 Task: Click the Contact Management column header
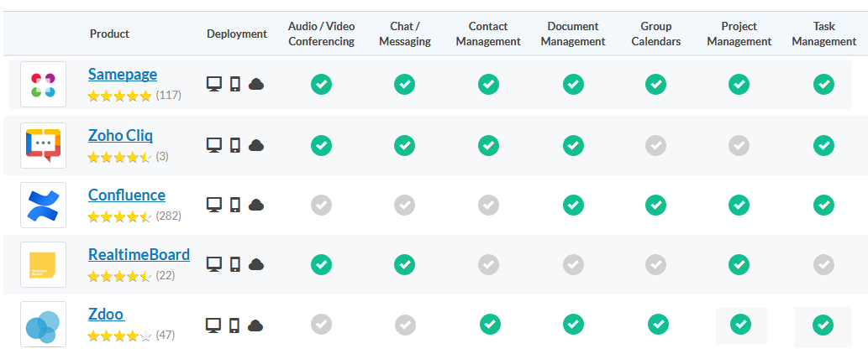[488, 34]
